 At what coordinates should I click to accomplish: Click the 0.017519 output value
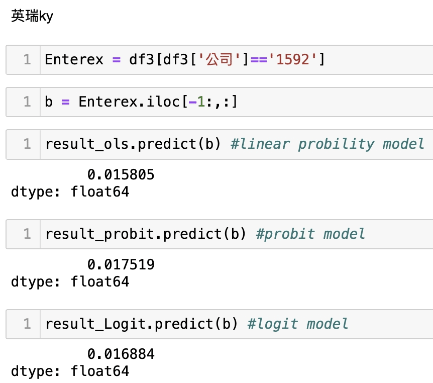[x=121, y=264]
